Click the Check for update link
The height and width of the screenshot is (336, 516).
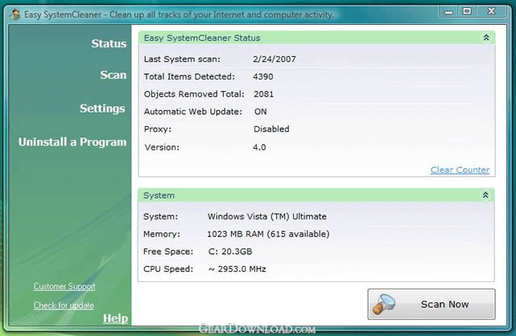coord(64,305)
